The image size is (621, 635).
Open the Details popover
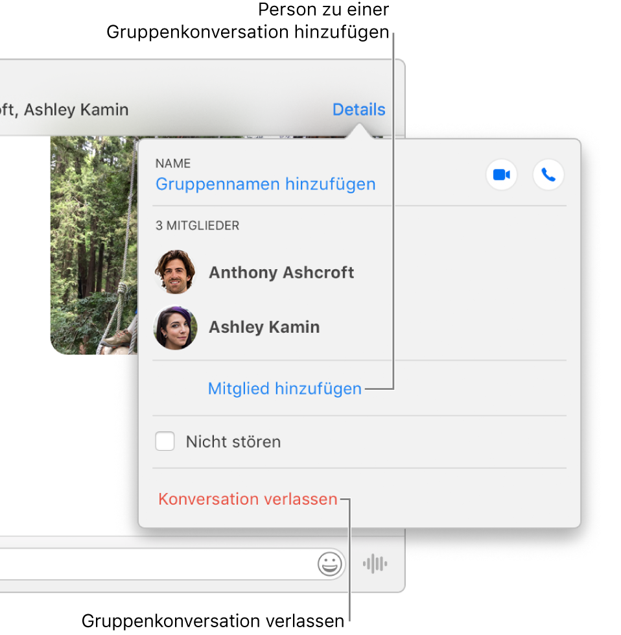(358, 110)
